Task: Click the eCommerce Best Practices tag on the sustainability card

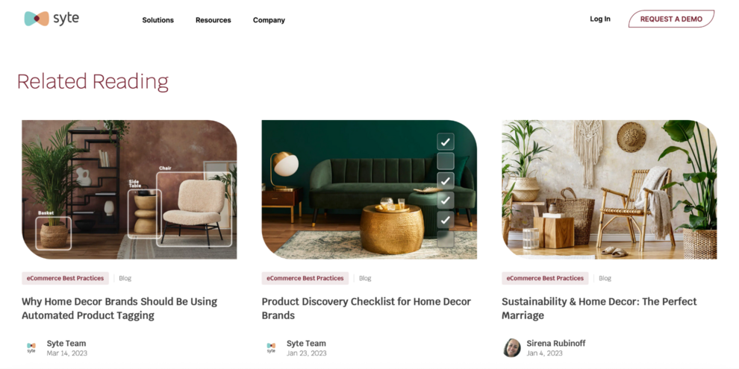Action: [546, 278]
